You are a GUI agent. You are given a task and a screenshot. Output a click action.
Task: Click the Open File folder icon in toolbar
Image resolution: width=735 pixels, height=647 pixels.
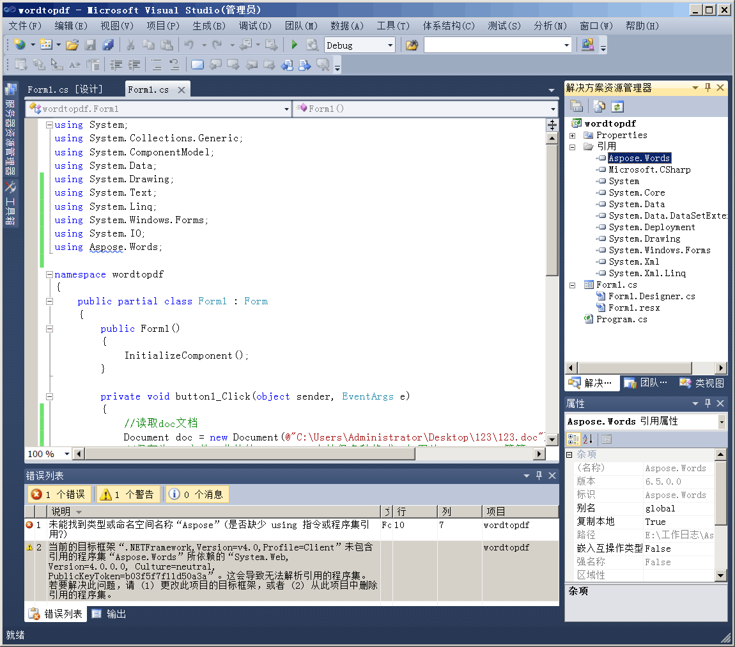pos(72,45)
